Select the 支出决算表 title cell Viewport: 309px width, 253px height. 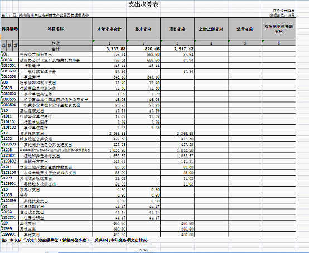143,4
